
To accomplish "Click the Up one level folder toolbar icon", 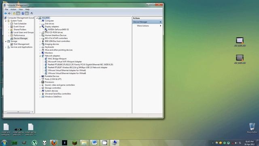I will pos(14,13).
